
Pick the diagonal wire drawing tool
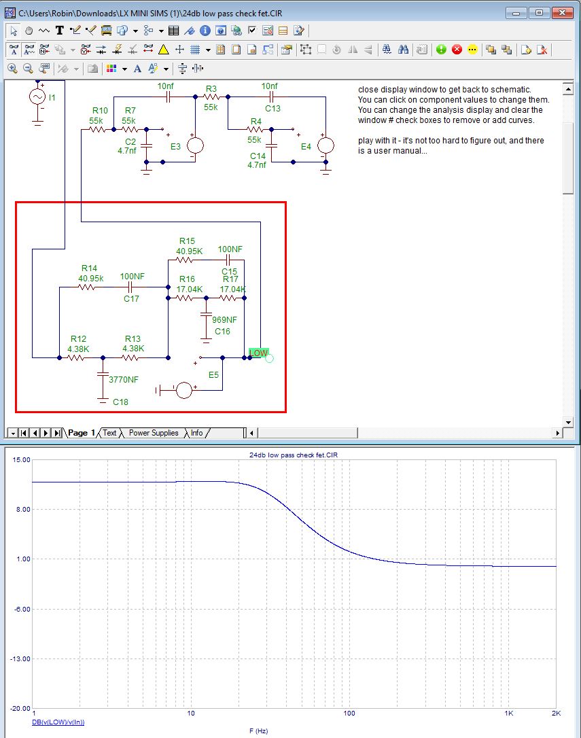[x=90, y=31]
